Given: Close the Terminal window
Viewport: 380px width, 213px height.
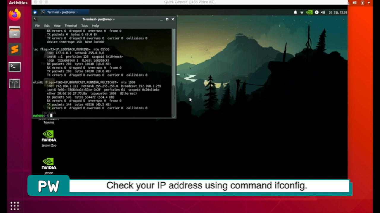Looking at the screenshot, I should click(x=173, y=19).
